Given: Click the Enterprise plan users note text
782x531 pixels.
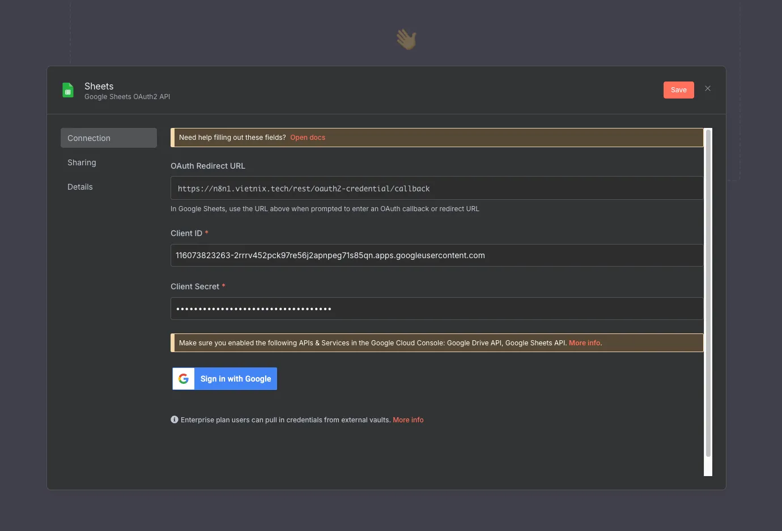Looking at the screenshot, I should click(286, 420).
